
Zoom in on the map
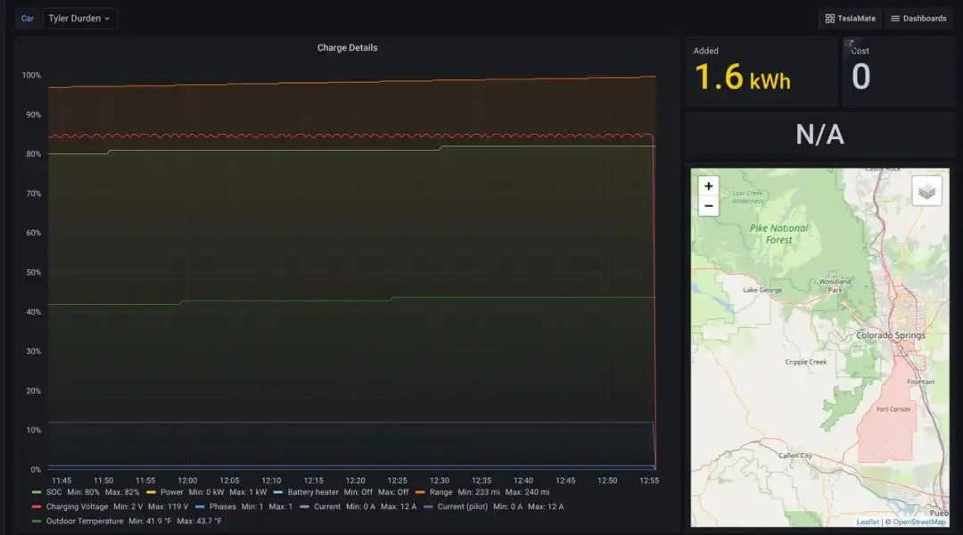click(708, 186)
